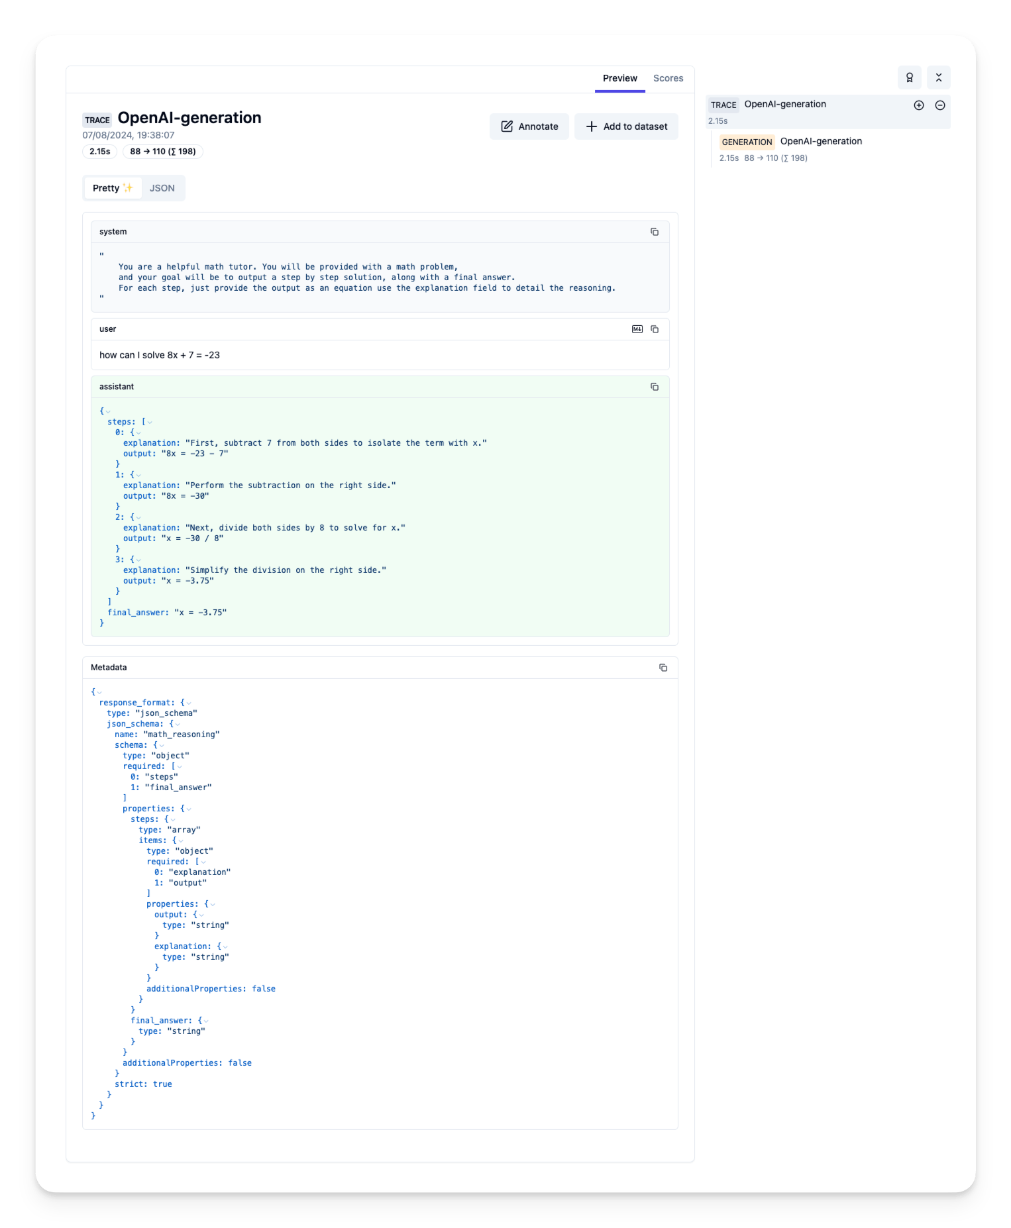1011x1228 pixels.
Task: Collapse step 1 object in assistant output
Action: [138, 476]
